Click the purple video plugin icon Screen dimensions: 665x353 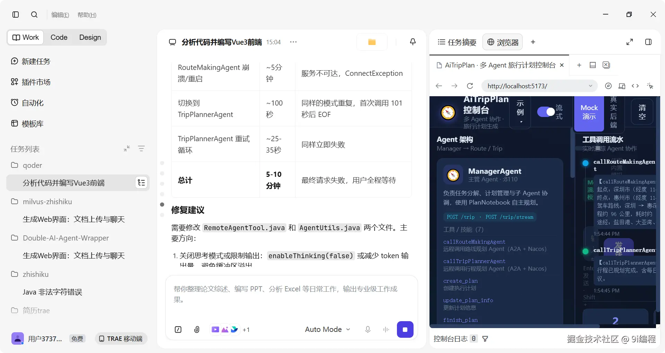click(x=215, y=329)
